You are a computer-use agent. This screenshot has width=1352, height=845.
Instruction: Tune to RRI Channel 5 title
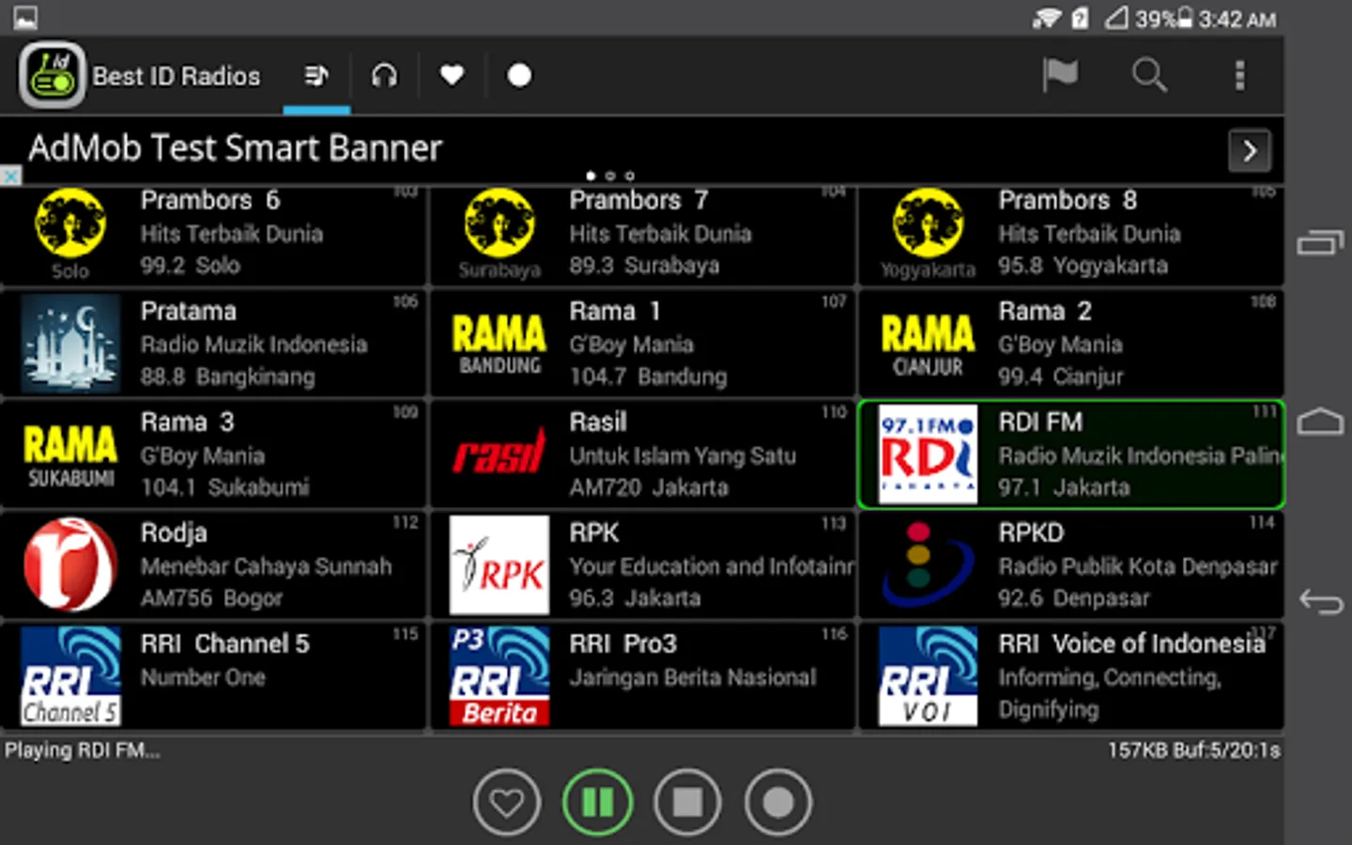click(225, 643)
